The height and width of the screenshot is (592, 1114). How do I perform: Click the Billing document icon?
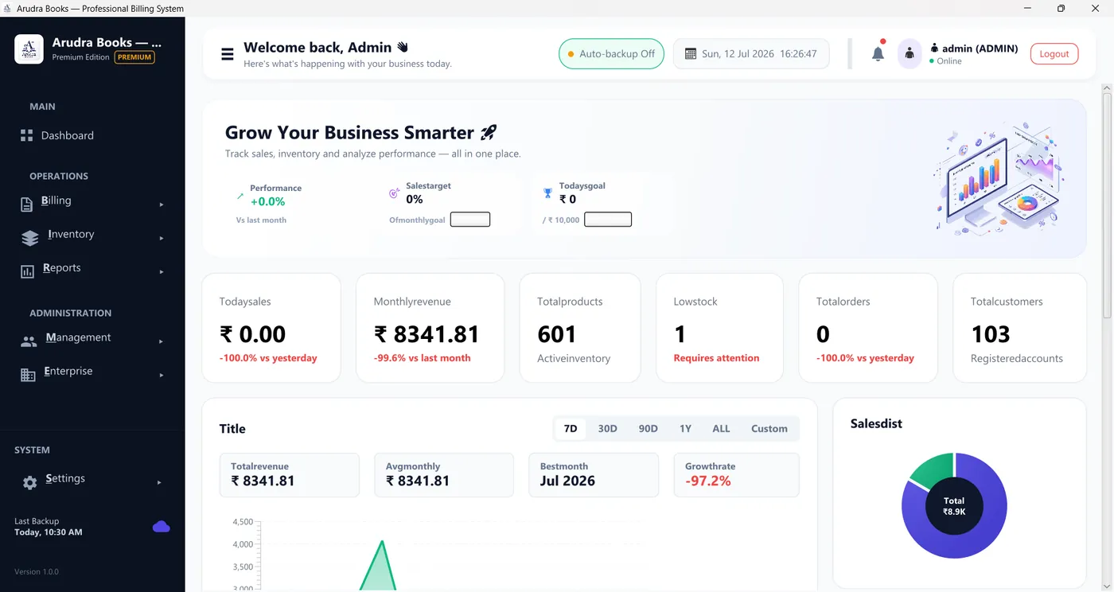pyautogui.click(x=27, y=204)
